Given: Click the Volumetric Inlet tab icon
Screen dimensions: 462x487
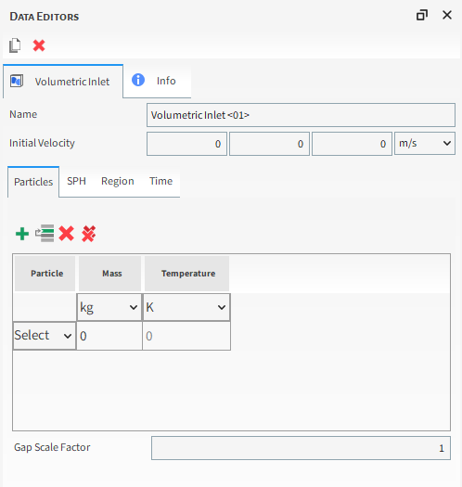Looking at the screenshot, I should [x=17, y=81].
